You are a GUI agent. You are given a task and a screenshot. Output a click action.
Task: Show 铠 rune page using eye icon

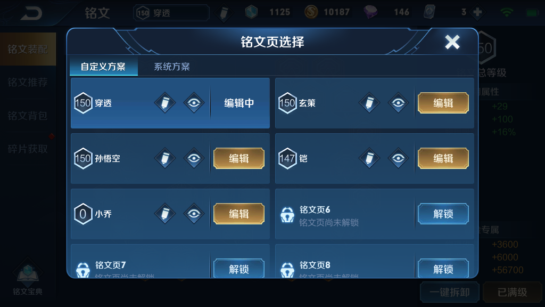pyautogui.click(x=398, y=158)
